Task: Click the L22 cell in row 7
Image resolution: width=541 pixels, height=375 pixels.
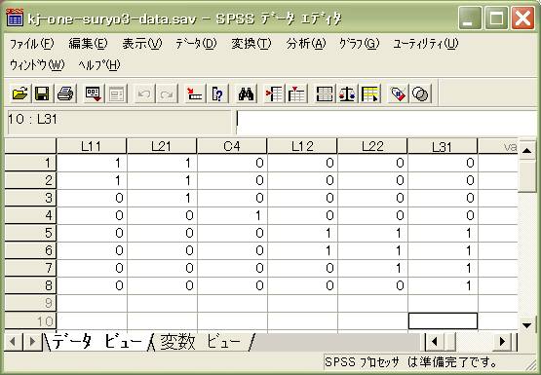Action: pos(372,268)
